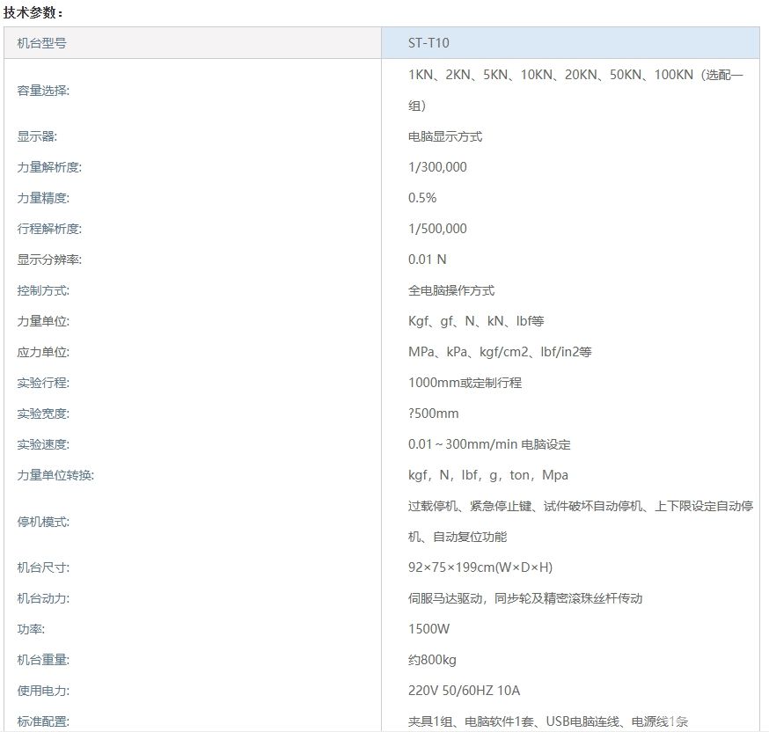This screenshot has width=769, height=732.
Task: Click the 技术参数 heading text
Action: 33,12
